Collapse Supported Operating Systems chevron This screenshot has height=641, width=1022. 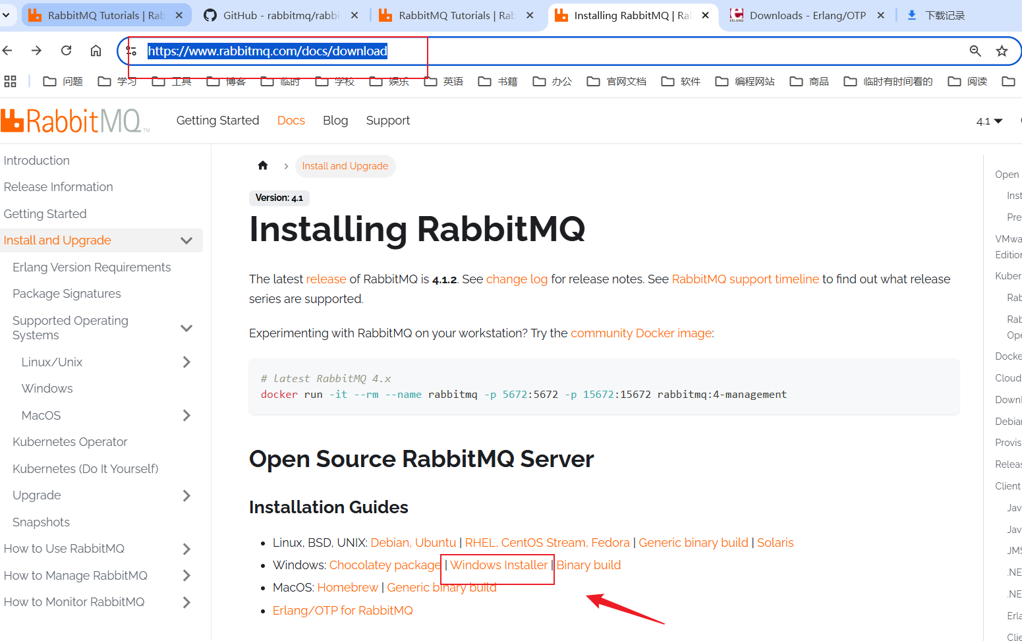186,328
